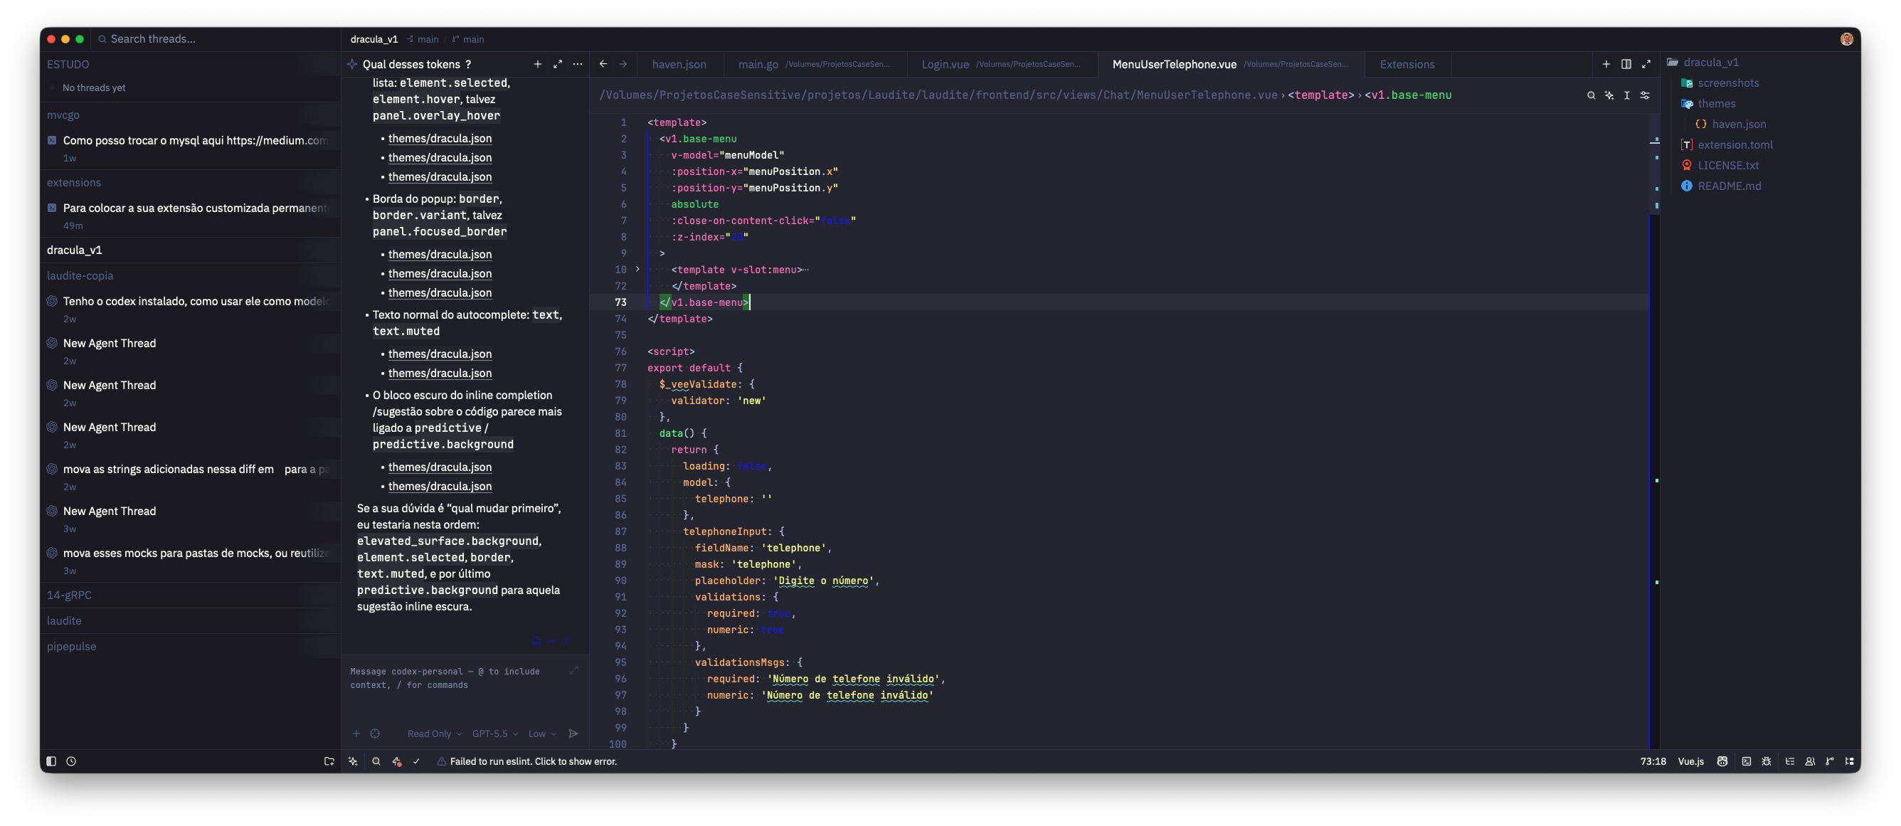The image size is (1901, 826).
Task: Open the git branch panel icon in status bar
Action: [x=1829, y=761]
